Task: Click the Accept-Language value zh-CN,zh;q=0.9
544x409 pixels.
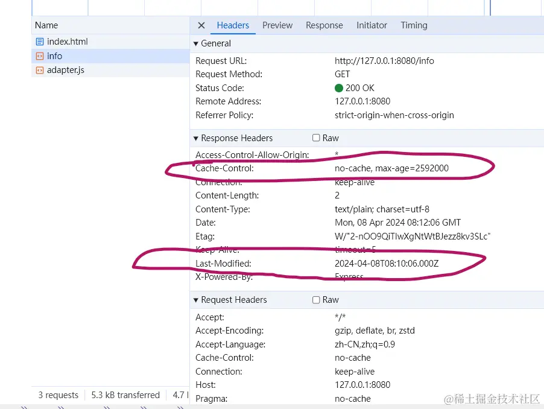Action: pyautogui.click(x=365, y=344)
